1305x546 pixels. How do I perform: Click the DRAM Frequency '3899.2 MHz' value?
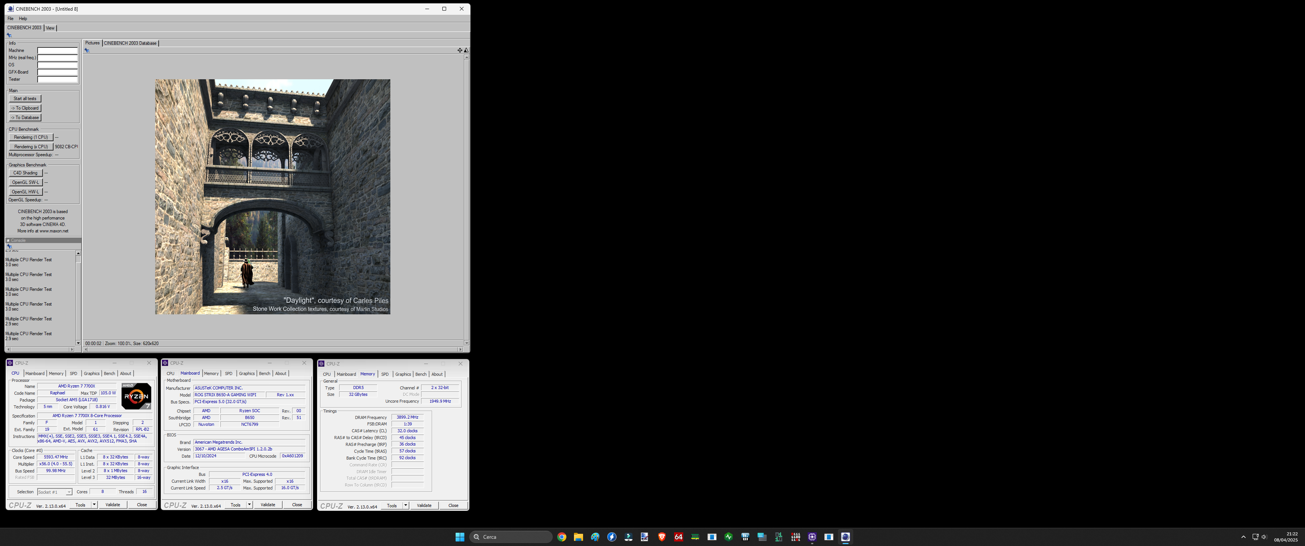407,417
